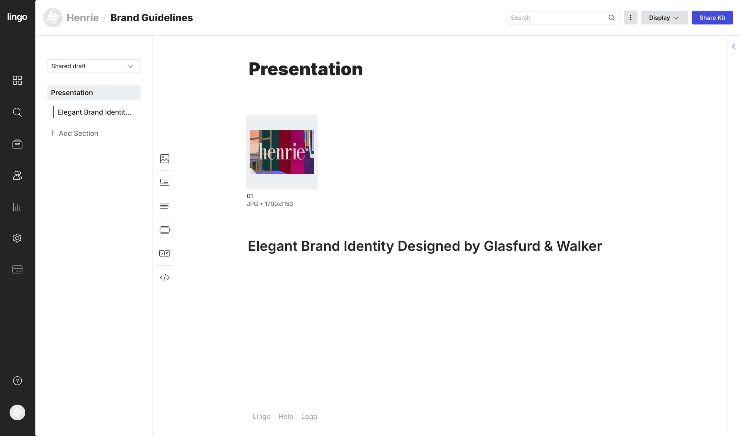
Task: Click the Brand Guidelines breadcrumb title
Action: 152,18
